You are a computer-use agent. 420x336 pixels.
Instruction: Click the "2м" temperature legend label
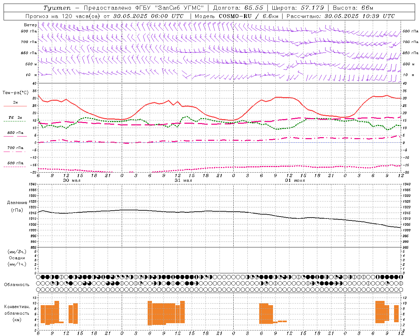[x=15, y=103]
